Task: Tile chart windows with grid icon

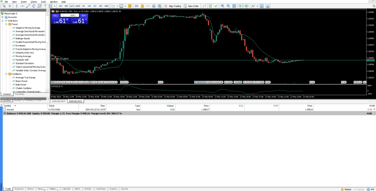Action: [234, 6]
